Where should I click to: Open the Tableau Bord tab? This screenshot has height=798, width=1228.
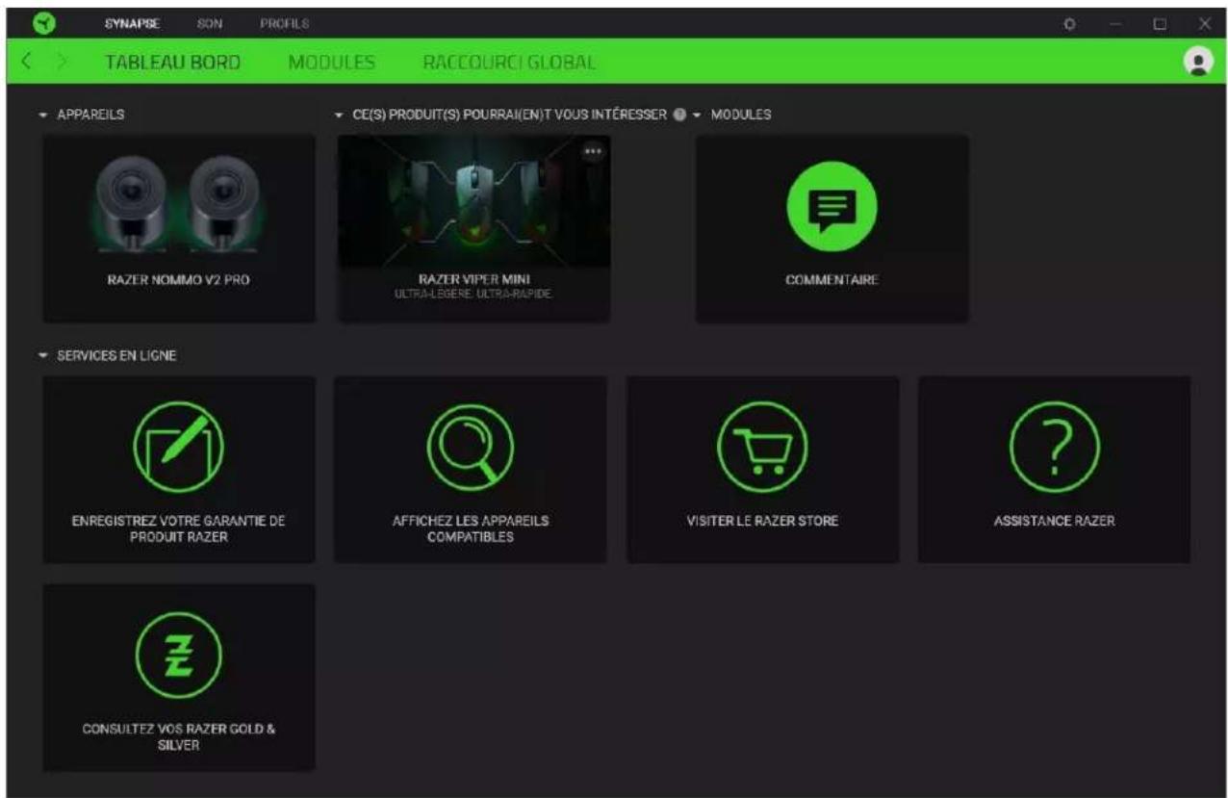tap(173, 63)
